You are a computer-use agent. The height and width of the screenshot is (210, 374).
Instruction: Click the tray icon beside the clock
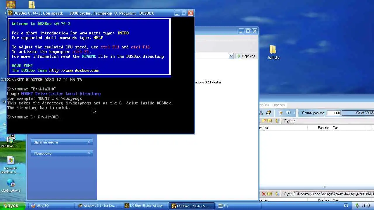point(357,206)
